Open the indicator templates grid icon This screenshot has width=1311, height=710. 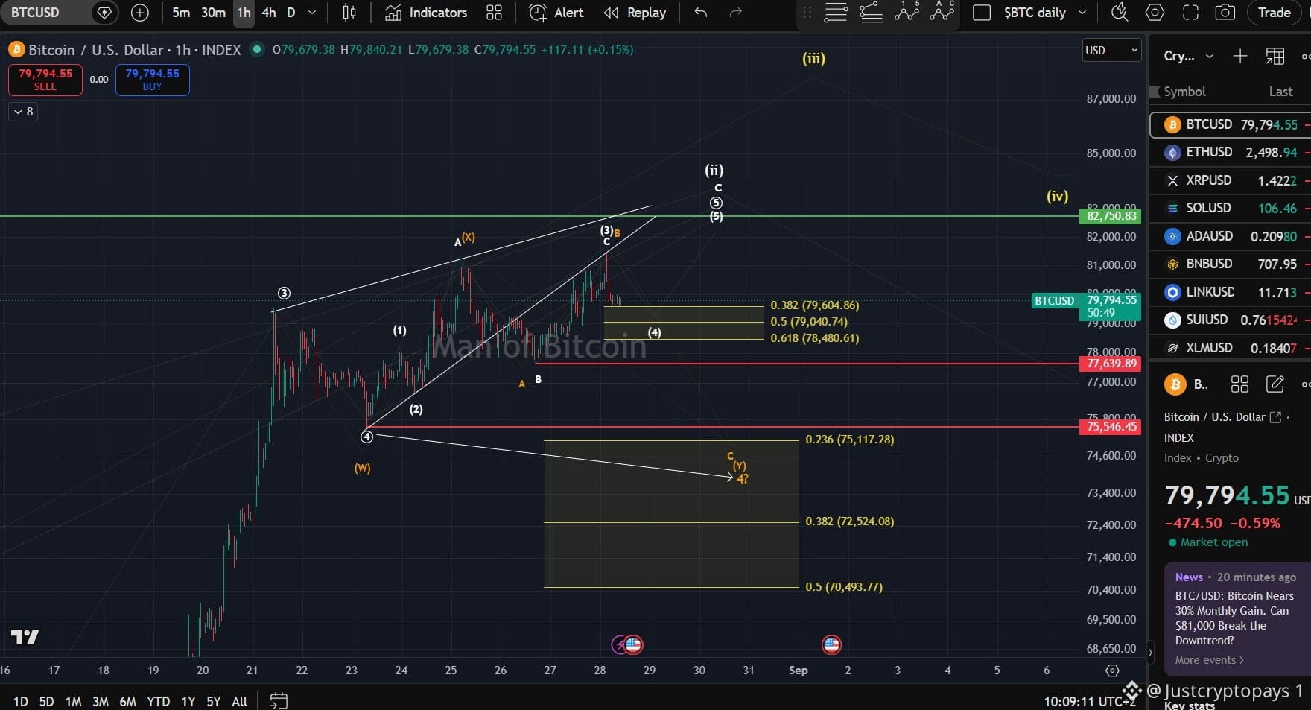click(x=494, y=13)
